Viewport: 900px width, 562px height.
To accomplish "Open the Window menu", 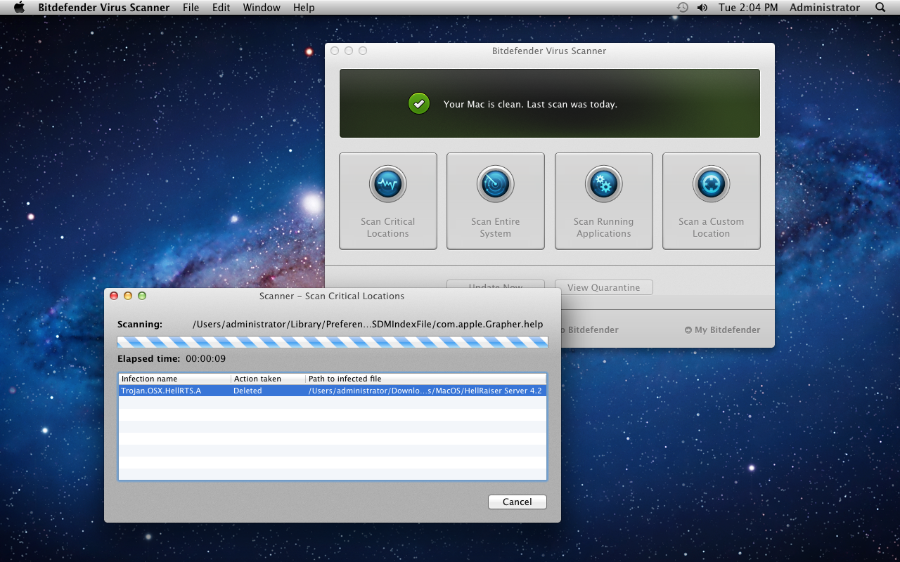I will [x=262, y=8].
